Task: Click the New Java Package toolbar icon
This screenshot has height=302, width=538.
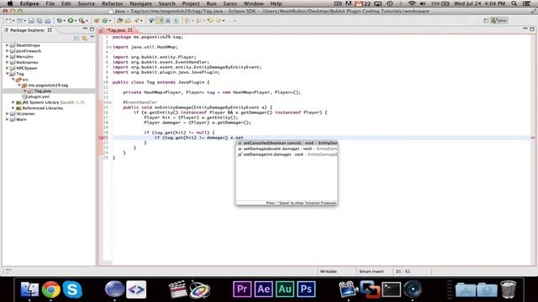Action: pos(97,20)
